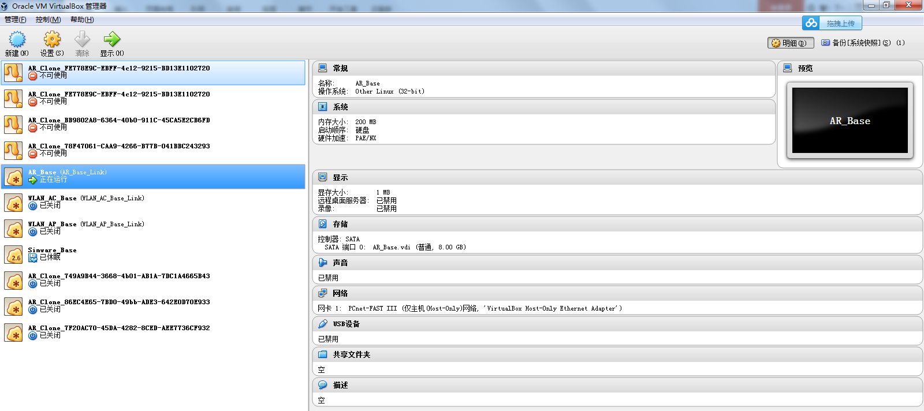Click the AR_Base preview thumbnail
The image size is (924, 411).
click(x=850, y=120)
